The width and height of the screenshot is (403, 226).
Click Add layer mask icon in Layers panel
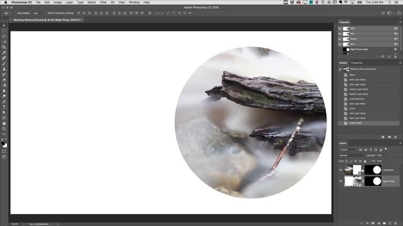[x=373, y=223]
